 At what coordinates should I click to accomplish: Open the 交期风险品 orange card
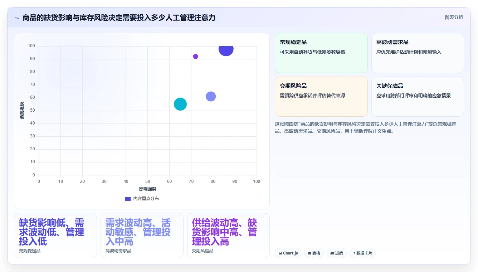click(x=321, y=97)
